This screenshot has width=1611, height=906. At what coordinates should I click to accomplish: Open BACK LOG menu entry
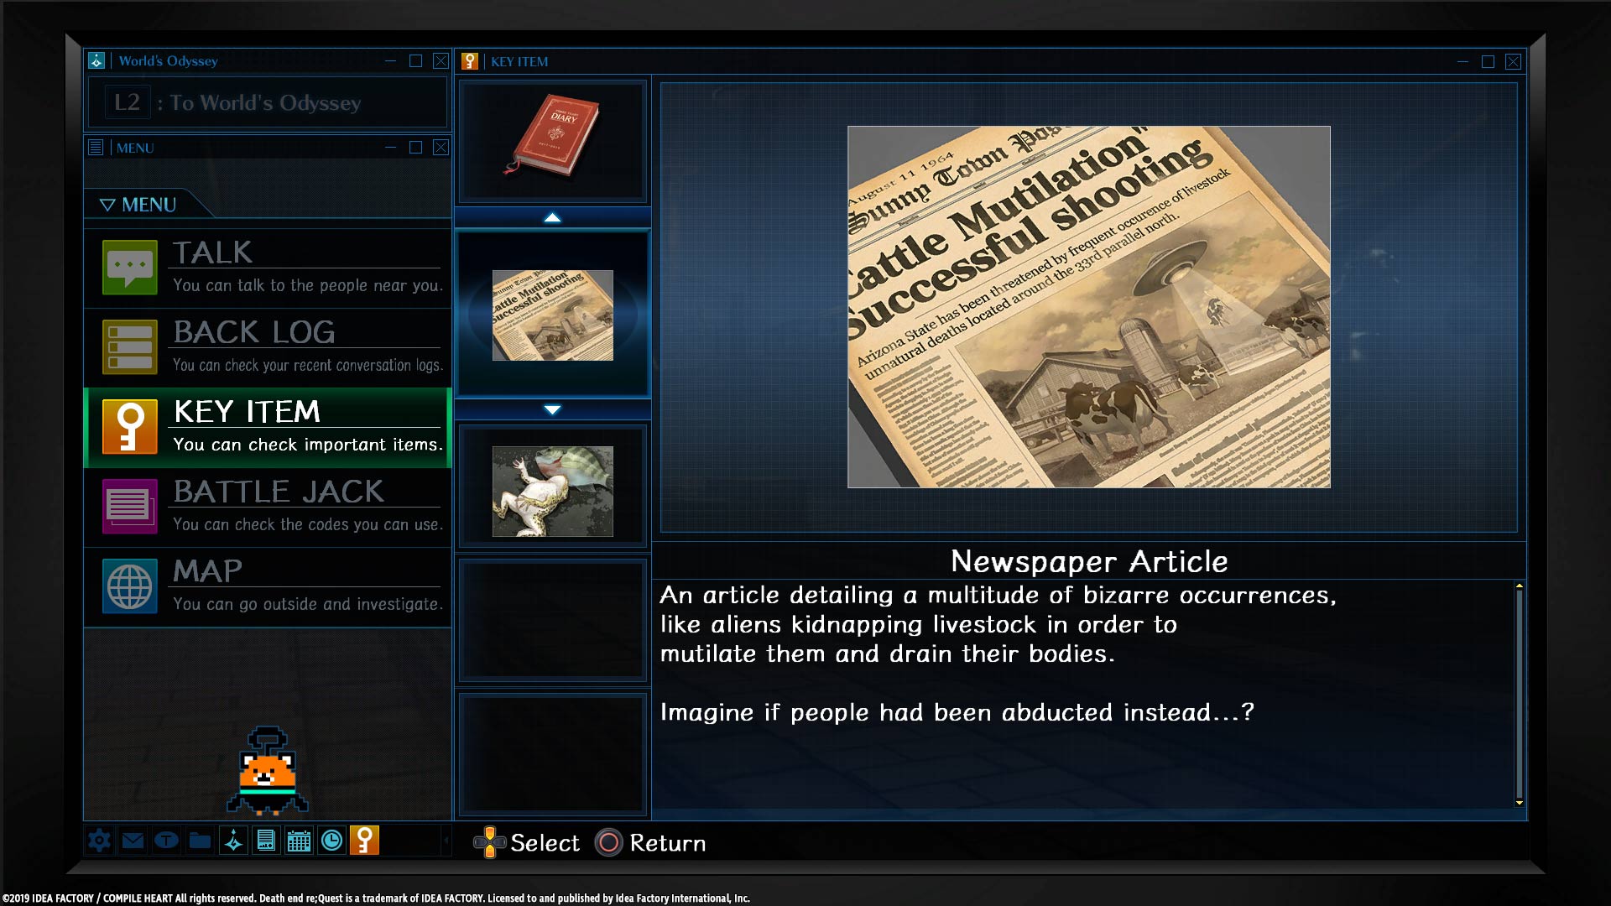tap(268, 347)
